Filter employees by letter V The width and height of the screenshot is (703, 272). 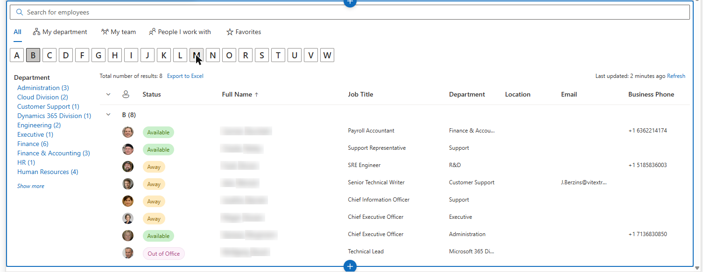click(x=311, y=56)
